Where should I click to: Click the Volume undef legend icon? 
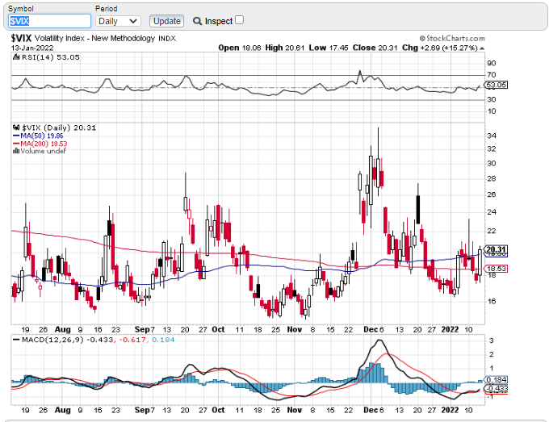(16, 151)
